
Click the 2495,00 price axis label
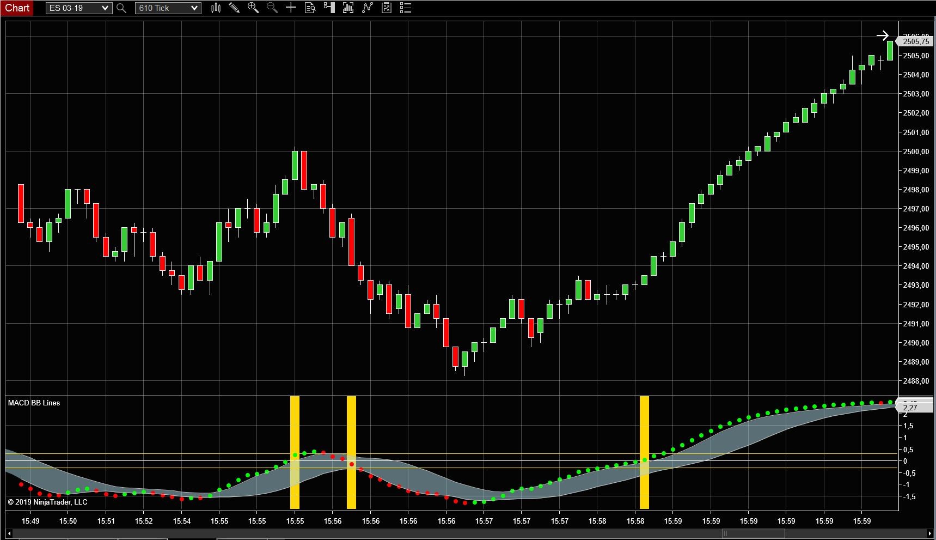[x=916, y=247]
